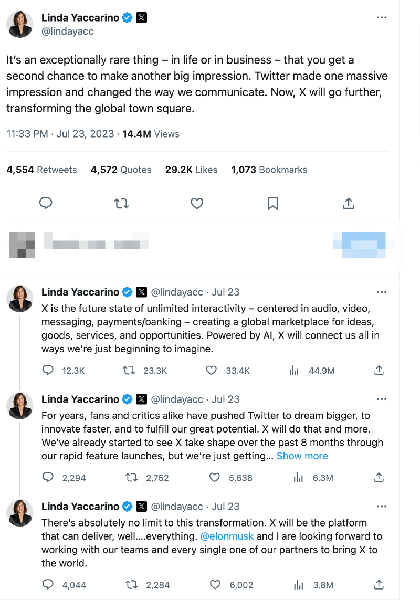This screenshot has width=420, height=600.
Task: Like the main second-chance tweet
Action: click(x=197, y=203)
